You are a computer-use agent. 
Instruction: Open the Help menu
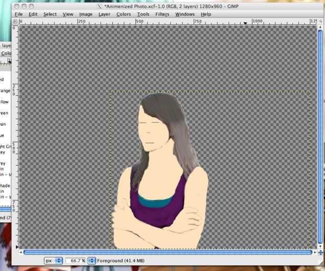click(206, 14)
